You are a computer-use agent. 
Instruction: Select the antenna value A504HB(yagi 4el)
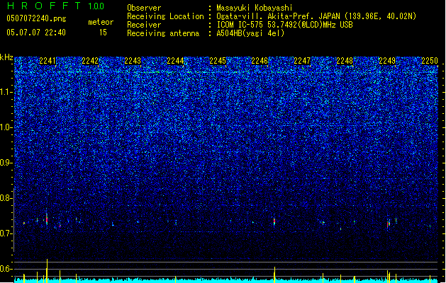[x=250, y=33]
